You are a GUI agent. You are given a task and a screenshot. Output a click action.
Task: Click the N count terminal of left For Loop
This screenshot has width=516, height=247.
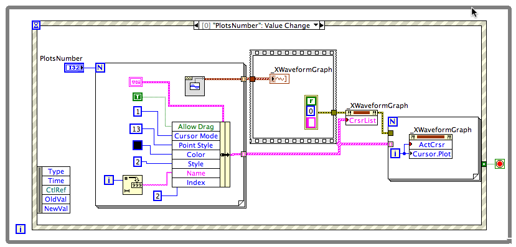[100, 68]
